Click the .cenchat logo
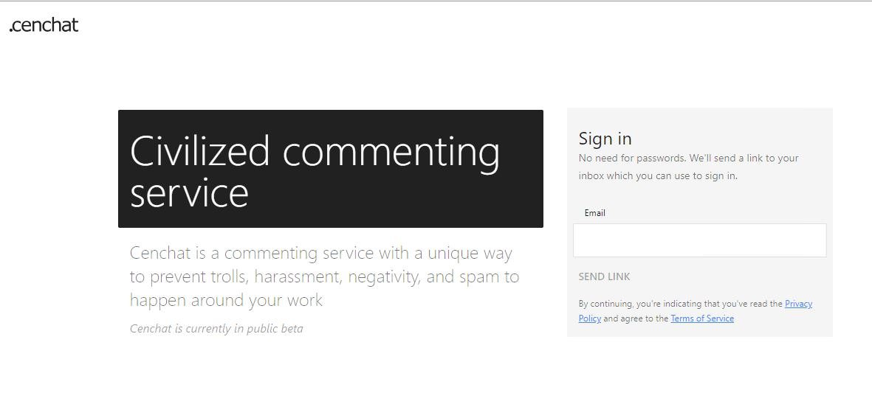 coord(44,25)
